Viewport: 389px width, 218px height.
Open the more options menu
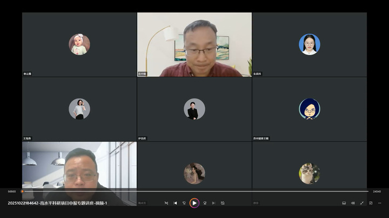(x=380, y=203)
